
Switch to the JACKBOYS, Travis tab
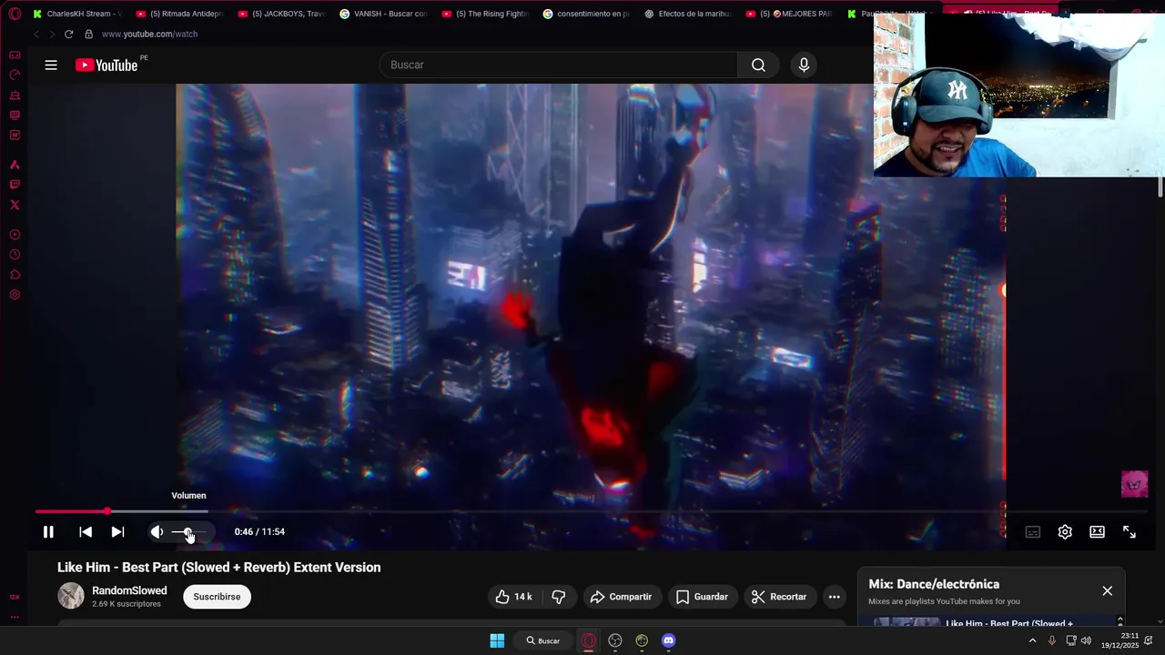coord(281,14)
